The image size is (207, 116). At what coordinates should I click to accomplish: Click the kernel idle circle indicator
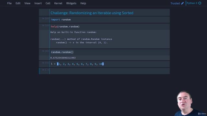point(200,3)
